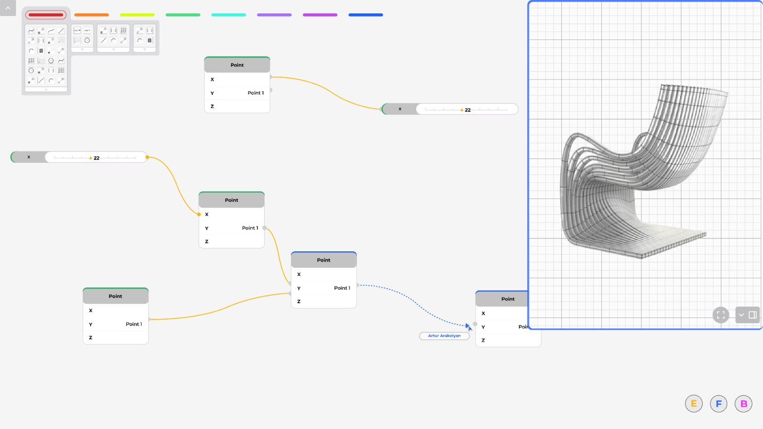Image resolution: width=763 pixels, height=429 pixels.
Task: Toggle the blue F mode button
Action: [719, 404]
